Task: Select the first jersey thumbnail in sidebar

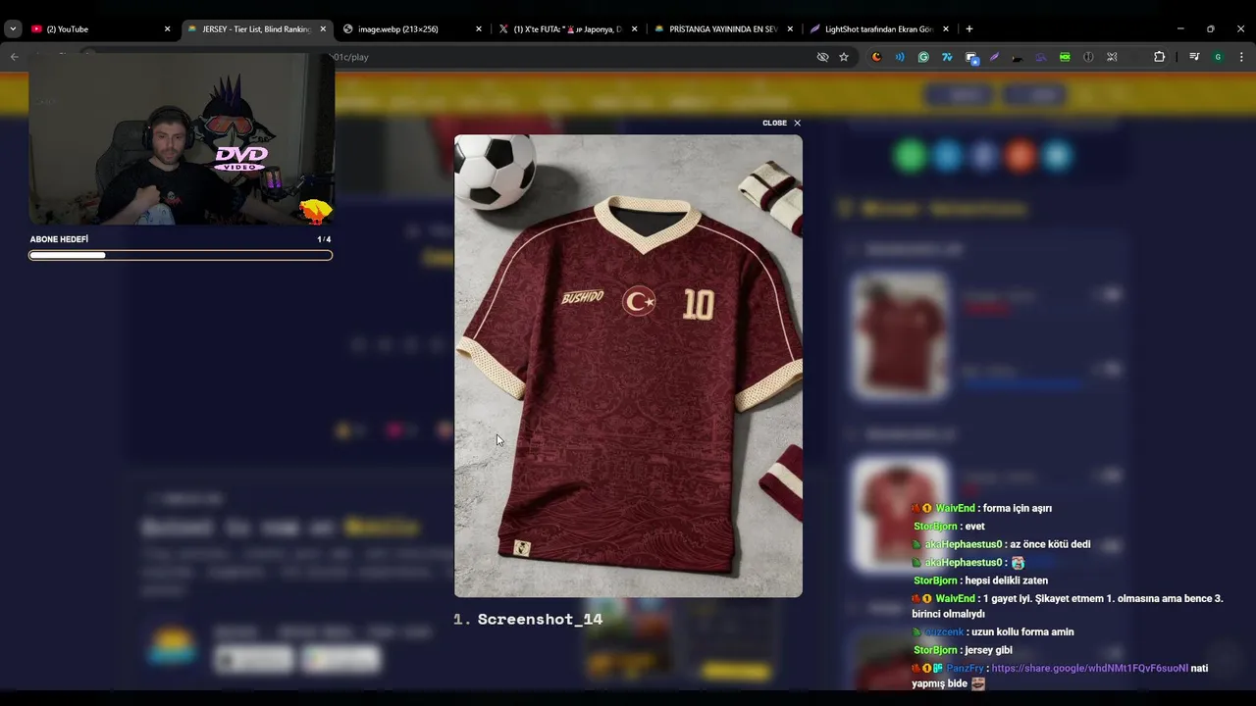Action: click(x=900, y=335)
